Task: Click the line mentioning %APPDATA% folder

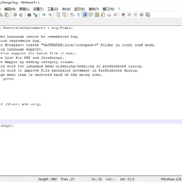Action: 78,45
